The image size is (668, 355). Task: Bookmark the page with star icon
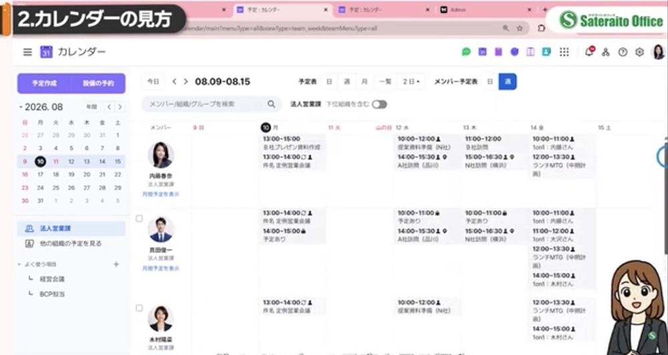tap(519, 28)
